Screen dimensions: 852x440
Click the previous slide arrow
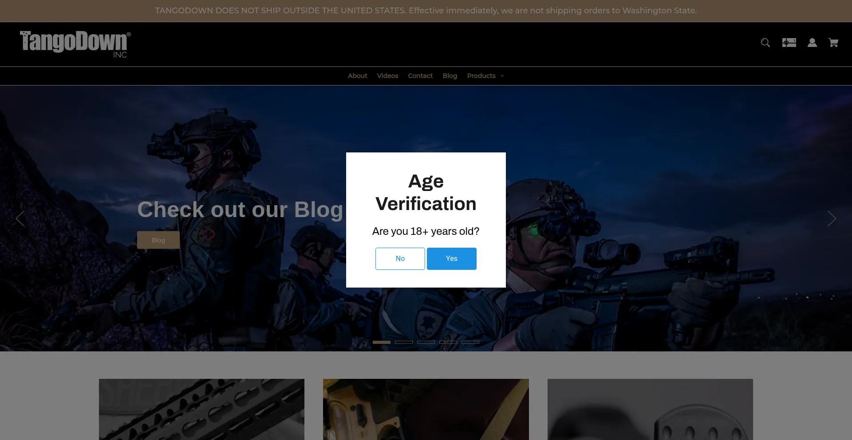pyautogui.click(x=20, y=219)
